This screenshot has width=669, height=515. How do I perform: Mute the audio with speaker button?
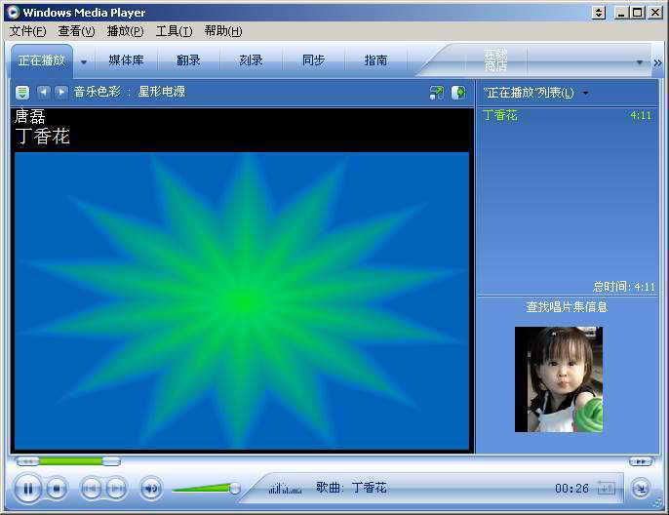click(x=150, y=488)
